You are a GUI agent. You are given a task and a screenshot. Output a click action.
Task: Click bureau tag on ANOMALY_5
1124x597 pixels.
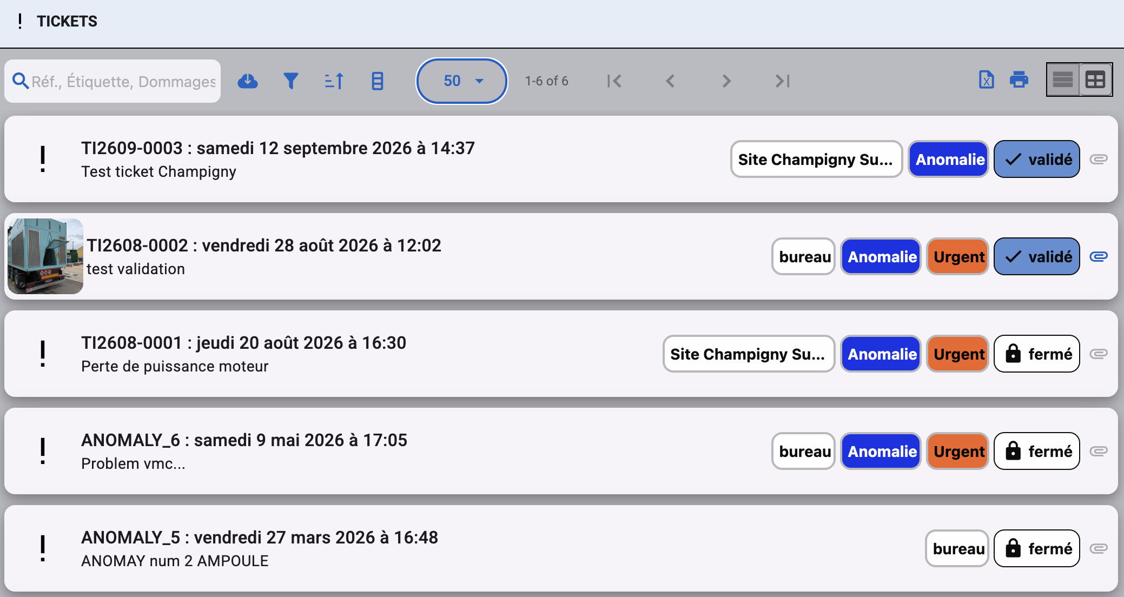coord(957,548)
